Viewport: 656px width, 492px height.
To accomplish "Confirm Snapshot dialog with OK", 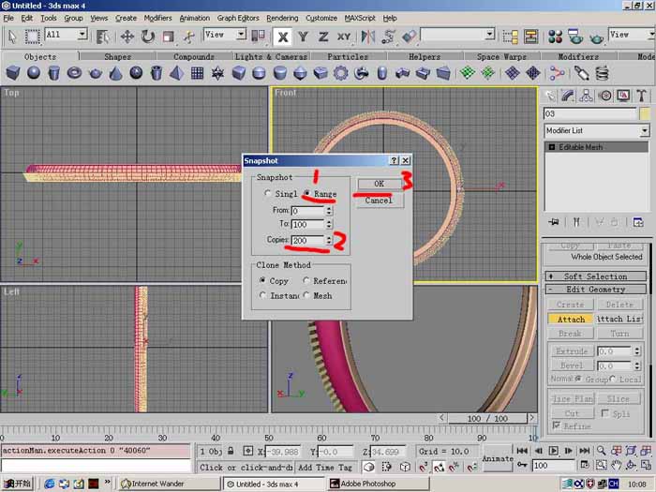I will point(379,184).
